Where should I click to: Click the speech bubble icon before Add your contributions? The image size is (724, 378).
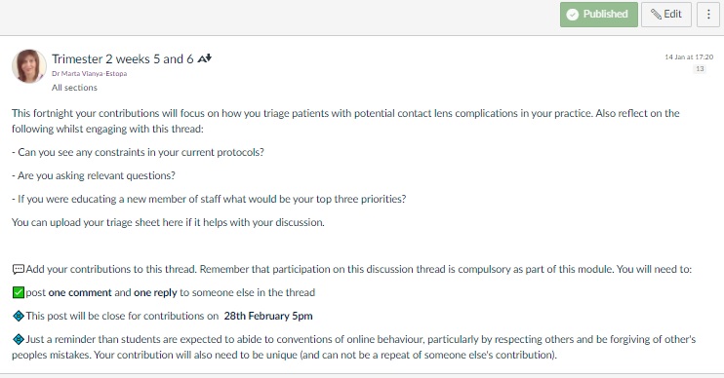pos(18,269)
